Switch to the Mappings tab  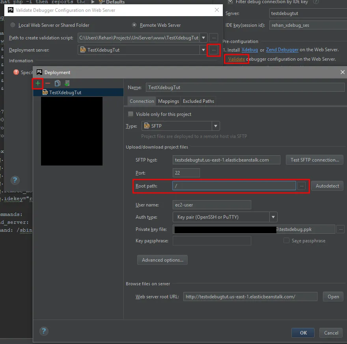click(x=168, y=101)
